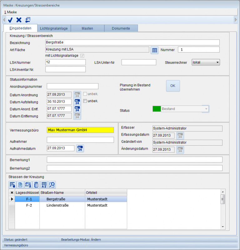Select the F-1 table cell
The width and height of the screenshot is (240, 250).
27,199
